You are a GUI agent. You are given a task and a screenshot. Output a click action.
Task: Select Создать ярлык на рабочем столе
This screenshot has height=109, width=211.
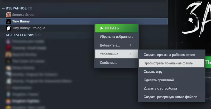coord(169,55)
